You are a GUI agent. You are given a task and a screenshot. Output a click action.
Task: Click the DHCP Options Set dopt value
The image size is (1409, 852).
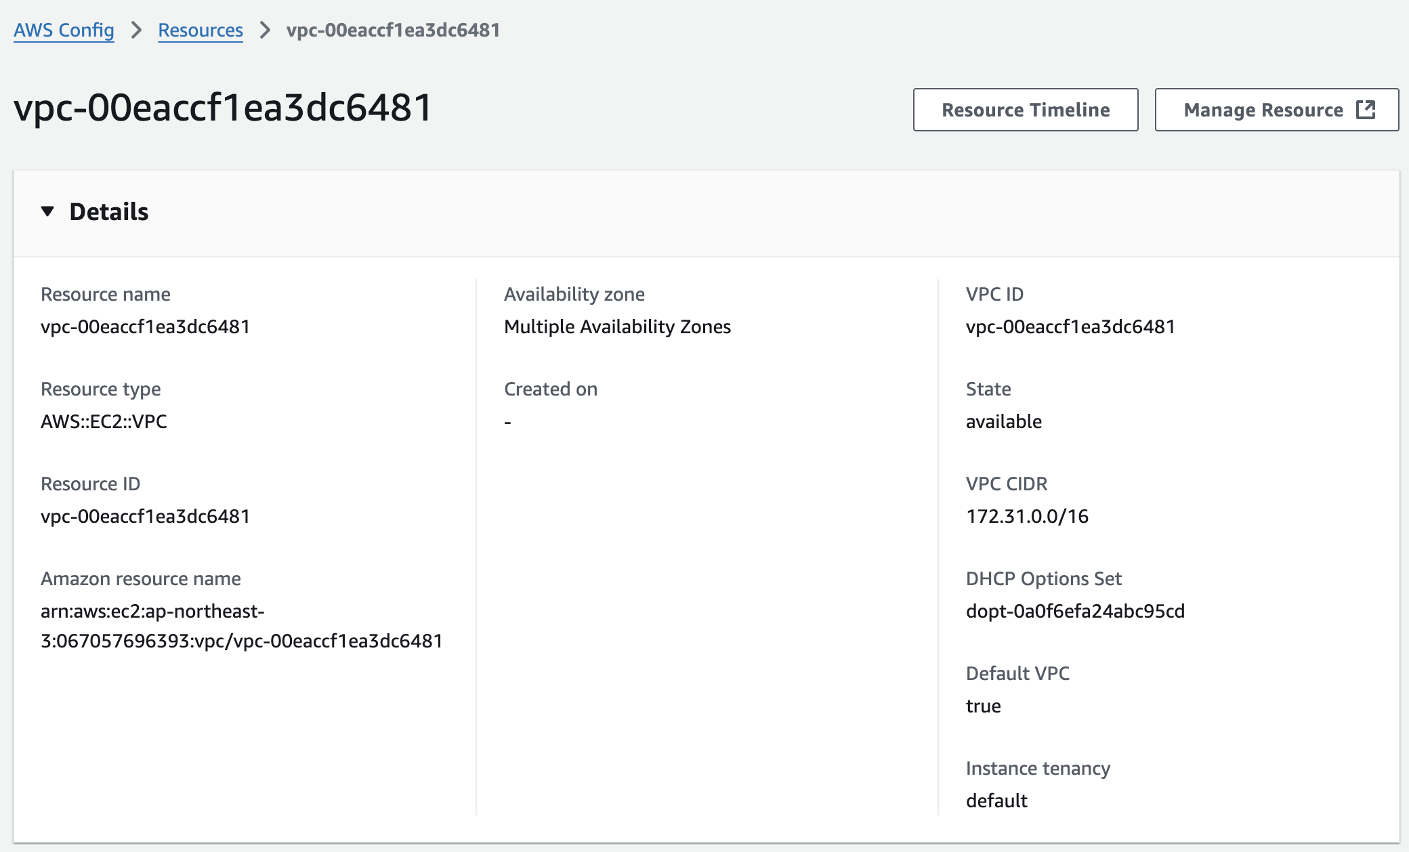(x=1075, y=612)
